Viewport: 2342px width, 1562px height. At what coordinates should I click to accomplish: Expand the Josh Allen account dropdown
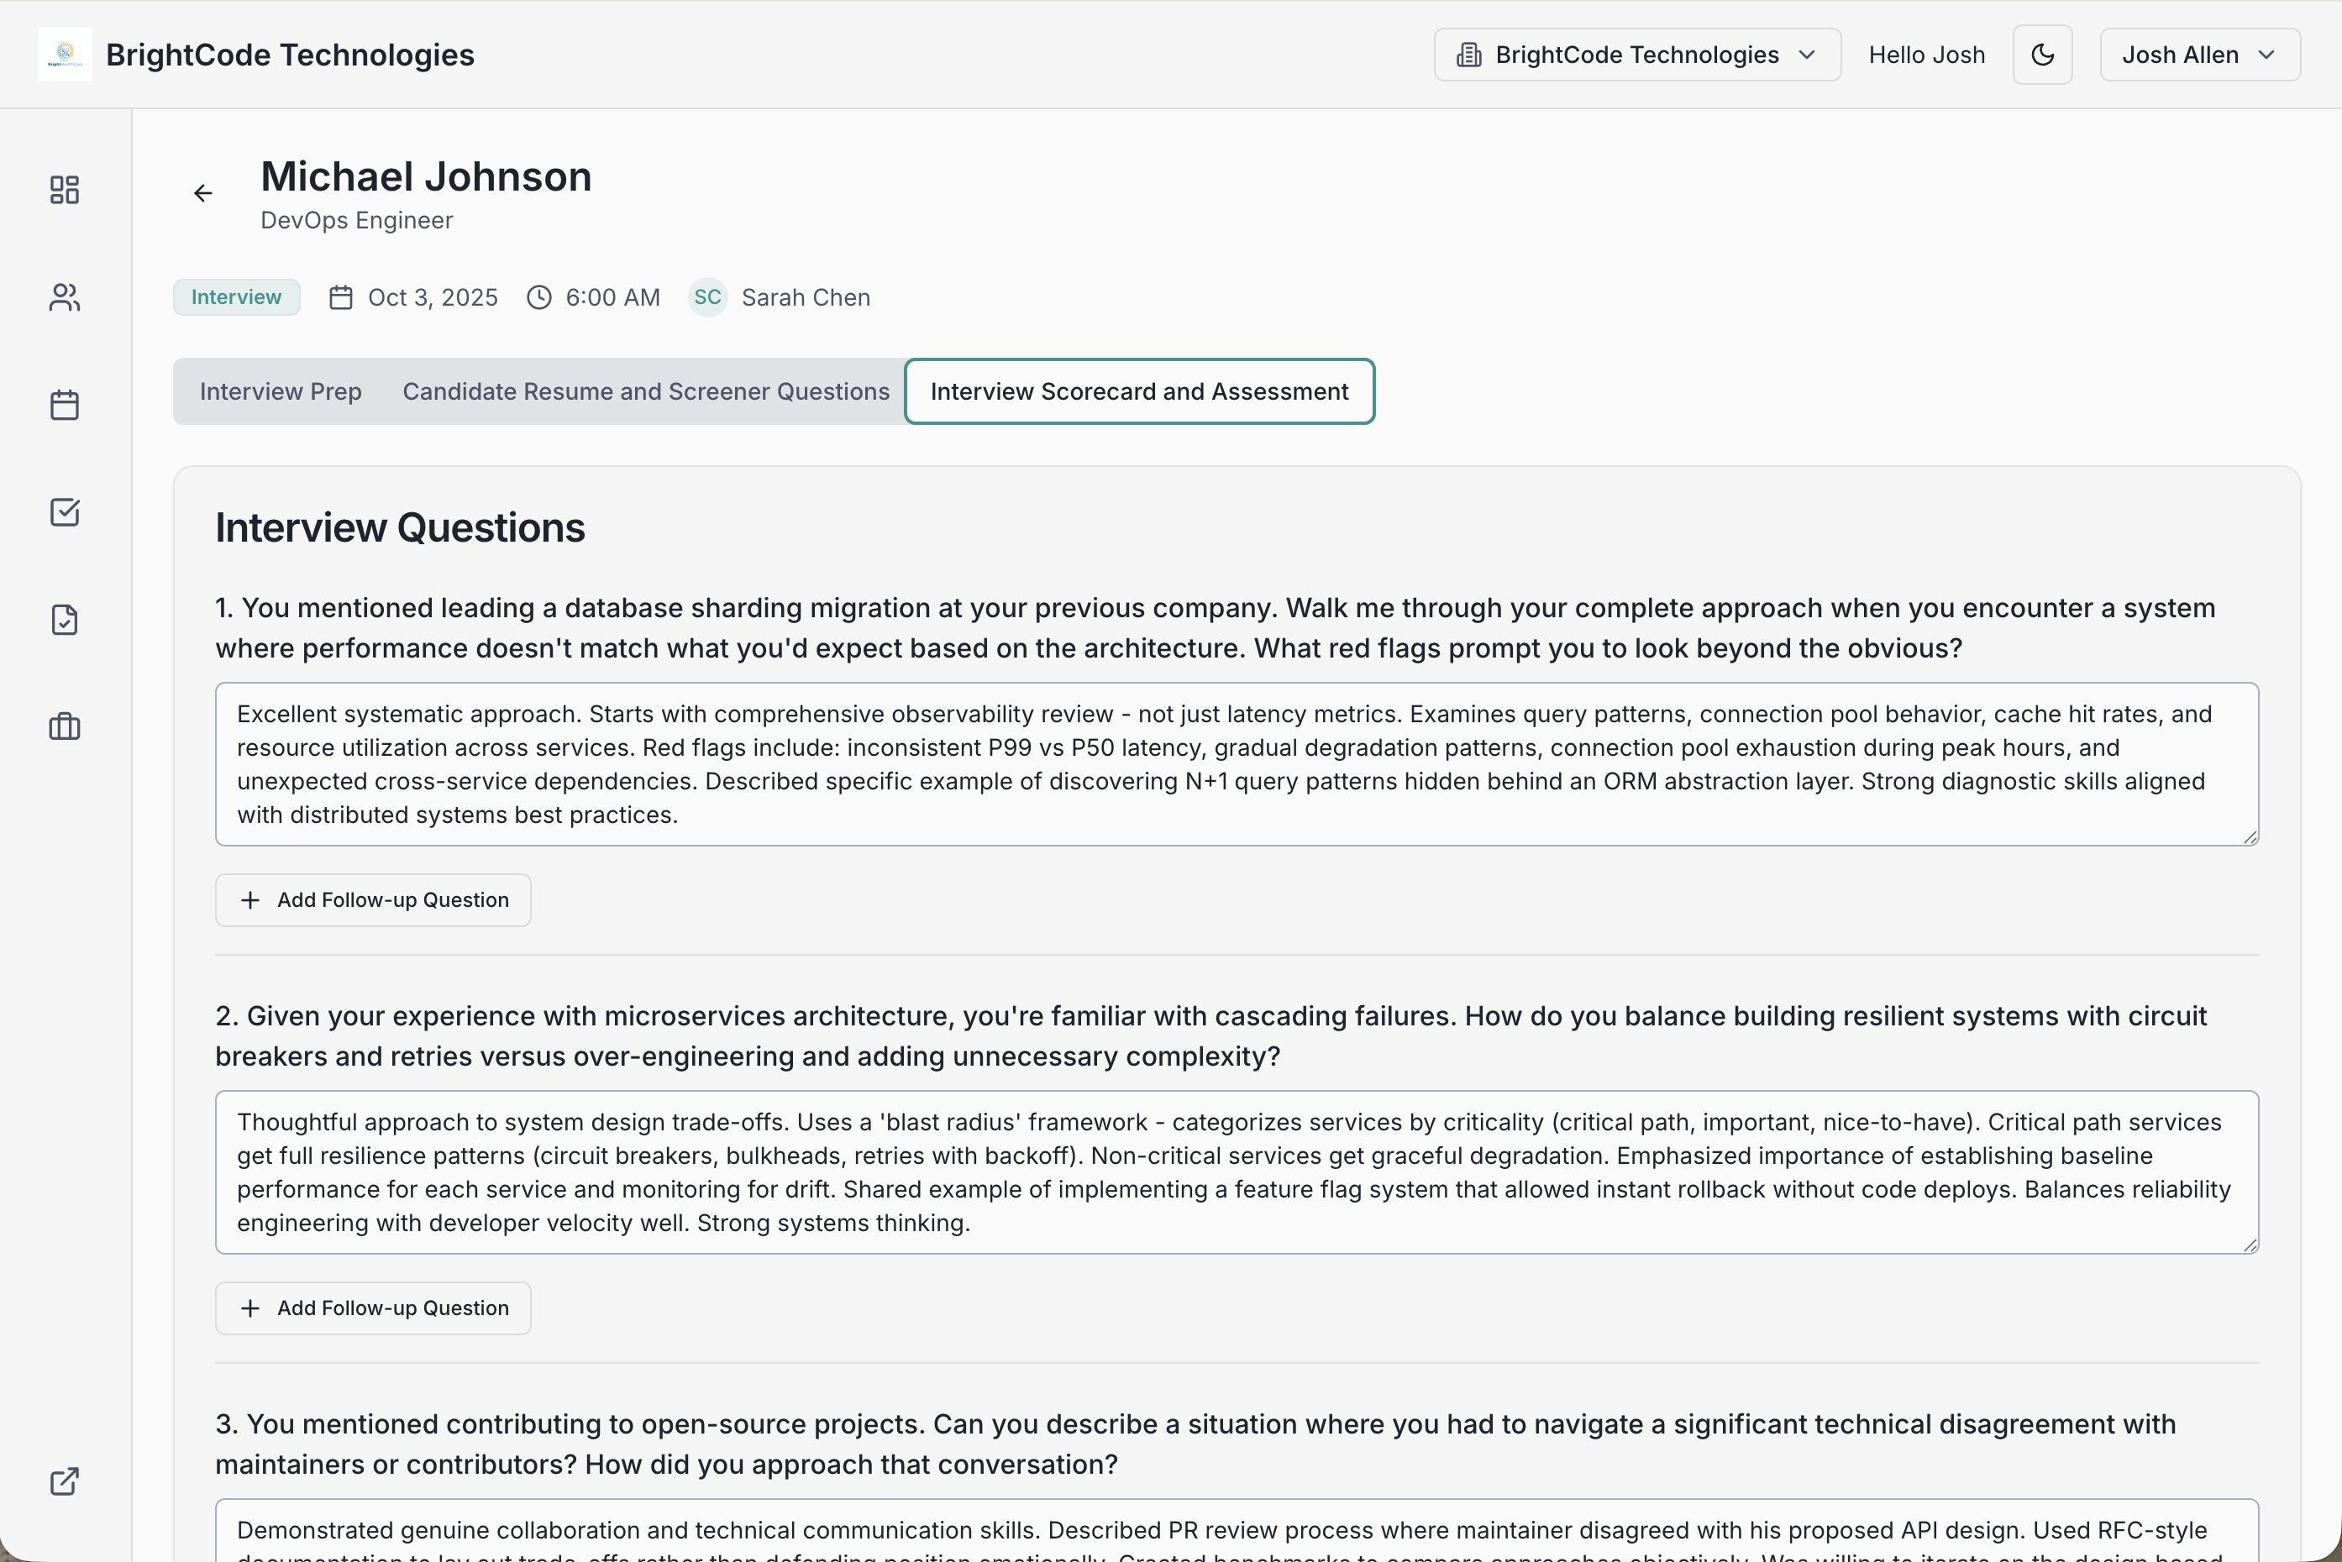pos(2198,54)
